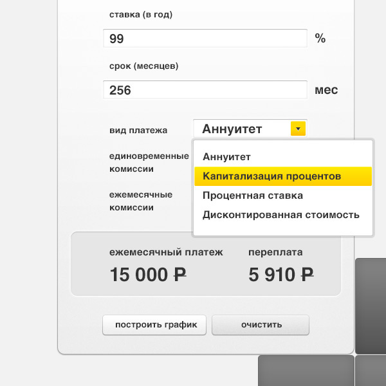Click the мес unit label

[326, 90]
